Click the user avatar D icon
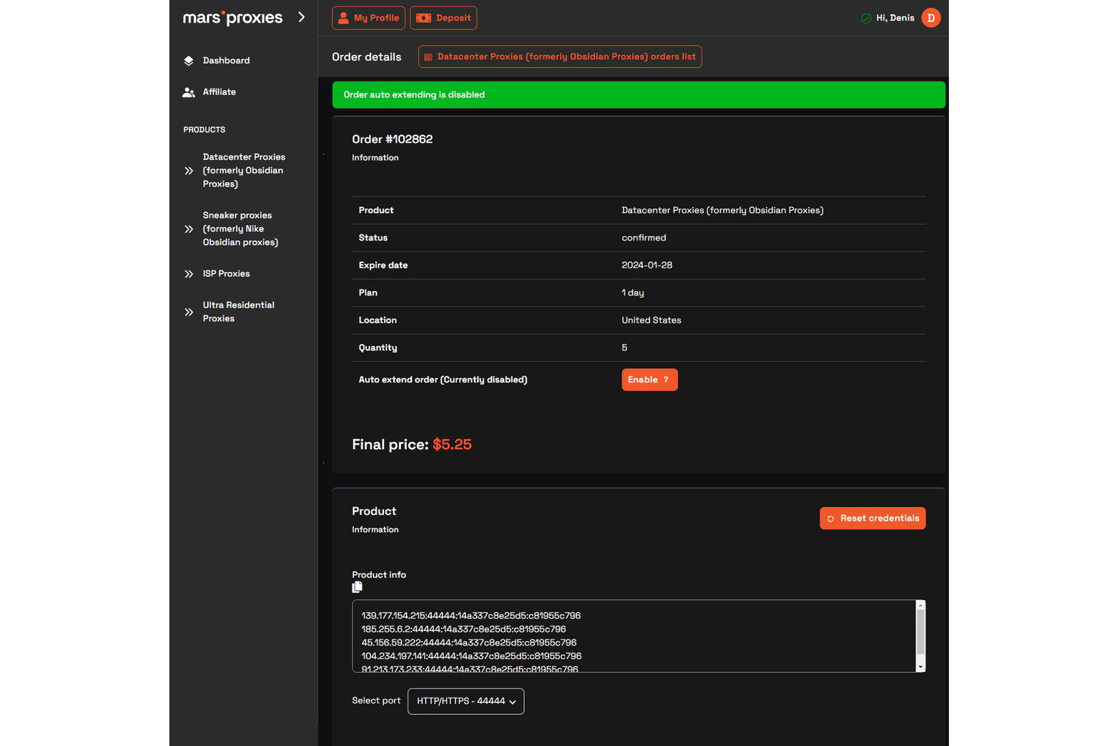1119x746 pixels. click(x=931, y=18)
